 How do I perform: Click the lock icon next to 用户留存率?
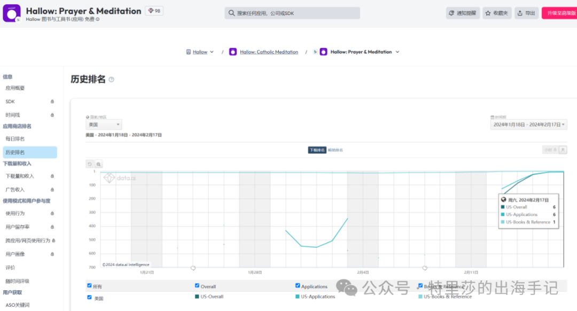click(52, 227)
